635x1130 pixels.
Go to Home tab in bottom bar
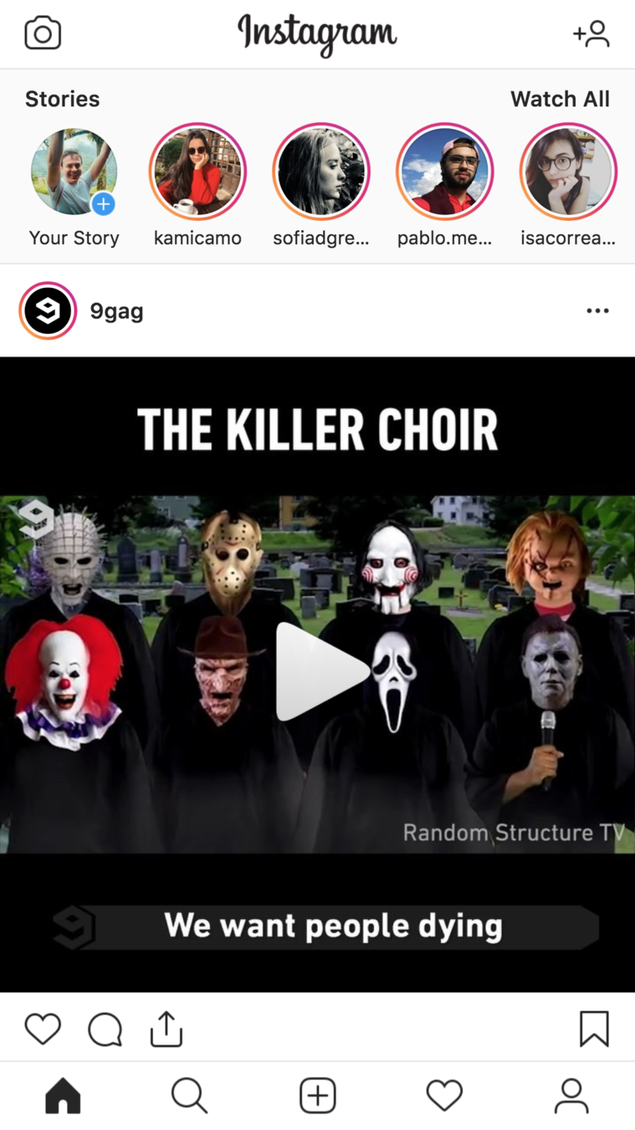pos(64,1096)
